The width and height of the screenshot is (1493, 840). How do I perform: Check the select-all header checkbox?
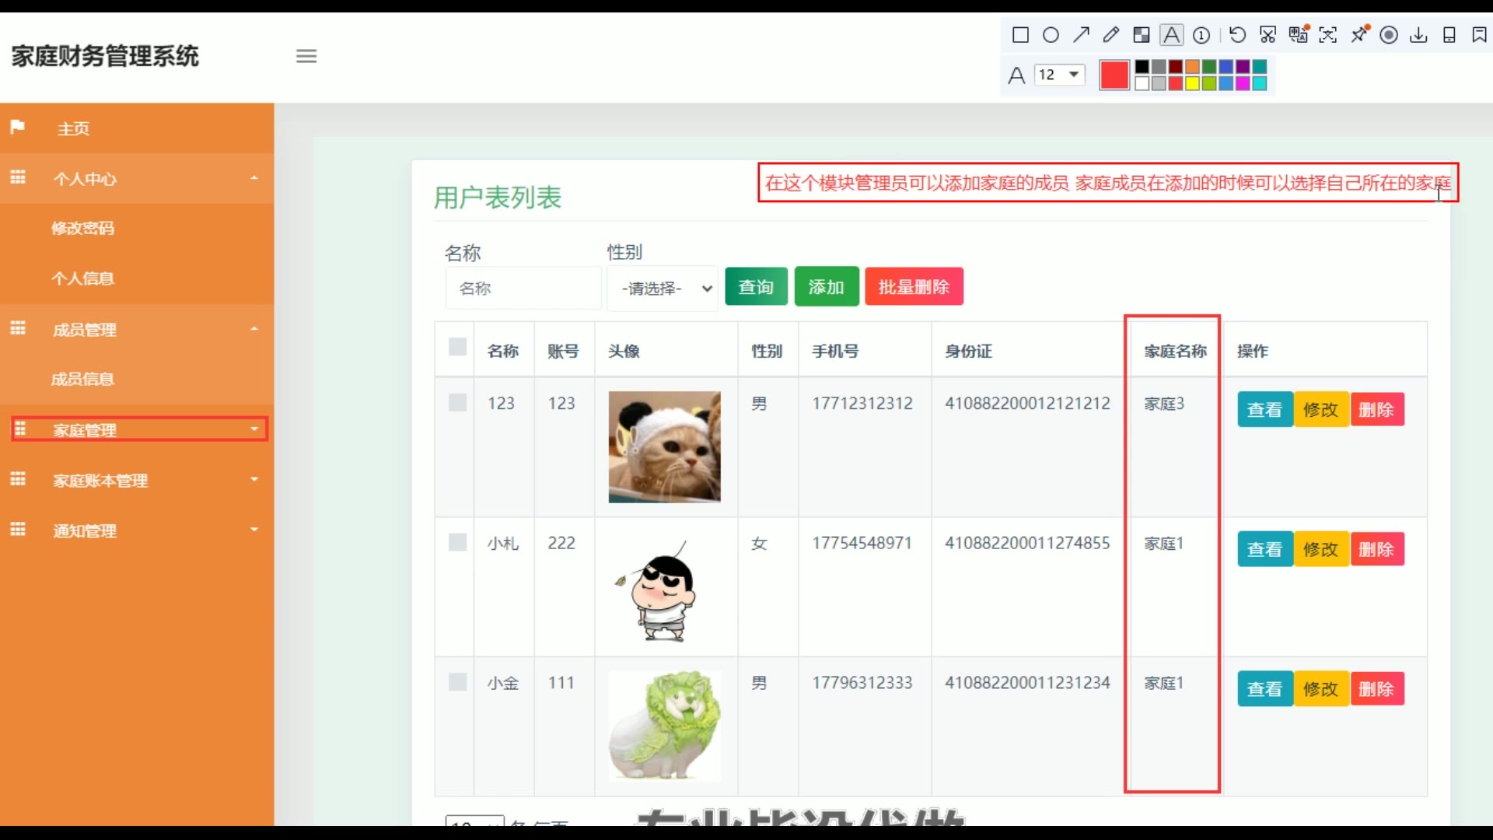[457, 347]
